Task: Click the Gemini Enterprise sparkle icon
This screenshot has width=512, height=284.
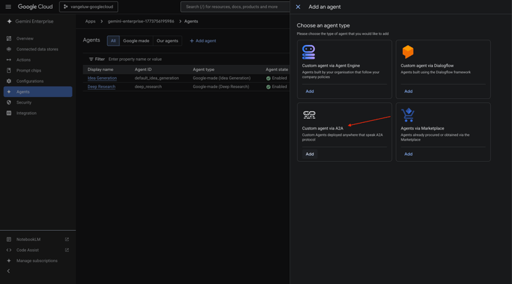Action: click(9, 21)
